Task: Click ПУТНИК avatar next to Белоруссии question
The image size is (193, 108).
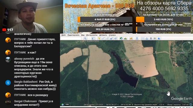Action: coord(8,40)
